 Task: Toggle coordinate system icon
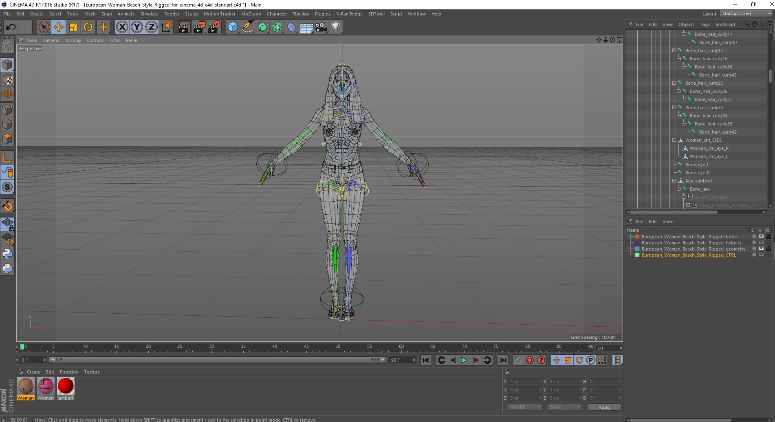tap(166, 27)
